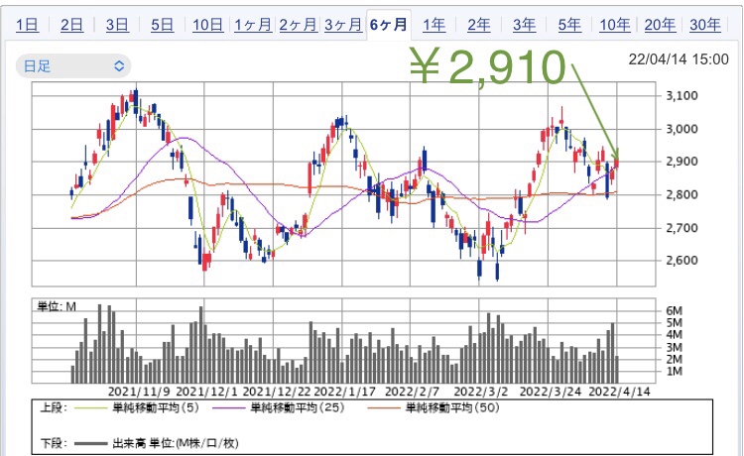The height and width of the screenshot is (456, 744).
Task: Choose the 2ヶ月 period tab
Action: 298,25
